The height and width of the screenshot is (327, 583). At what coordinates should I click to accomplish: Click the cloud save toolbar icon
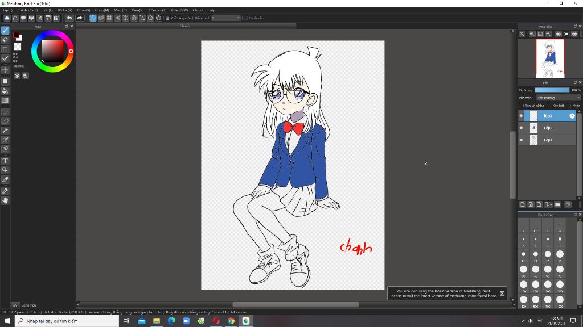[7, 18]
